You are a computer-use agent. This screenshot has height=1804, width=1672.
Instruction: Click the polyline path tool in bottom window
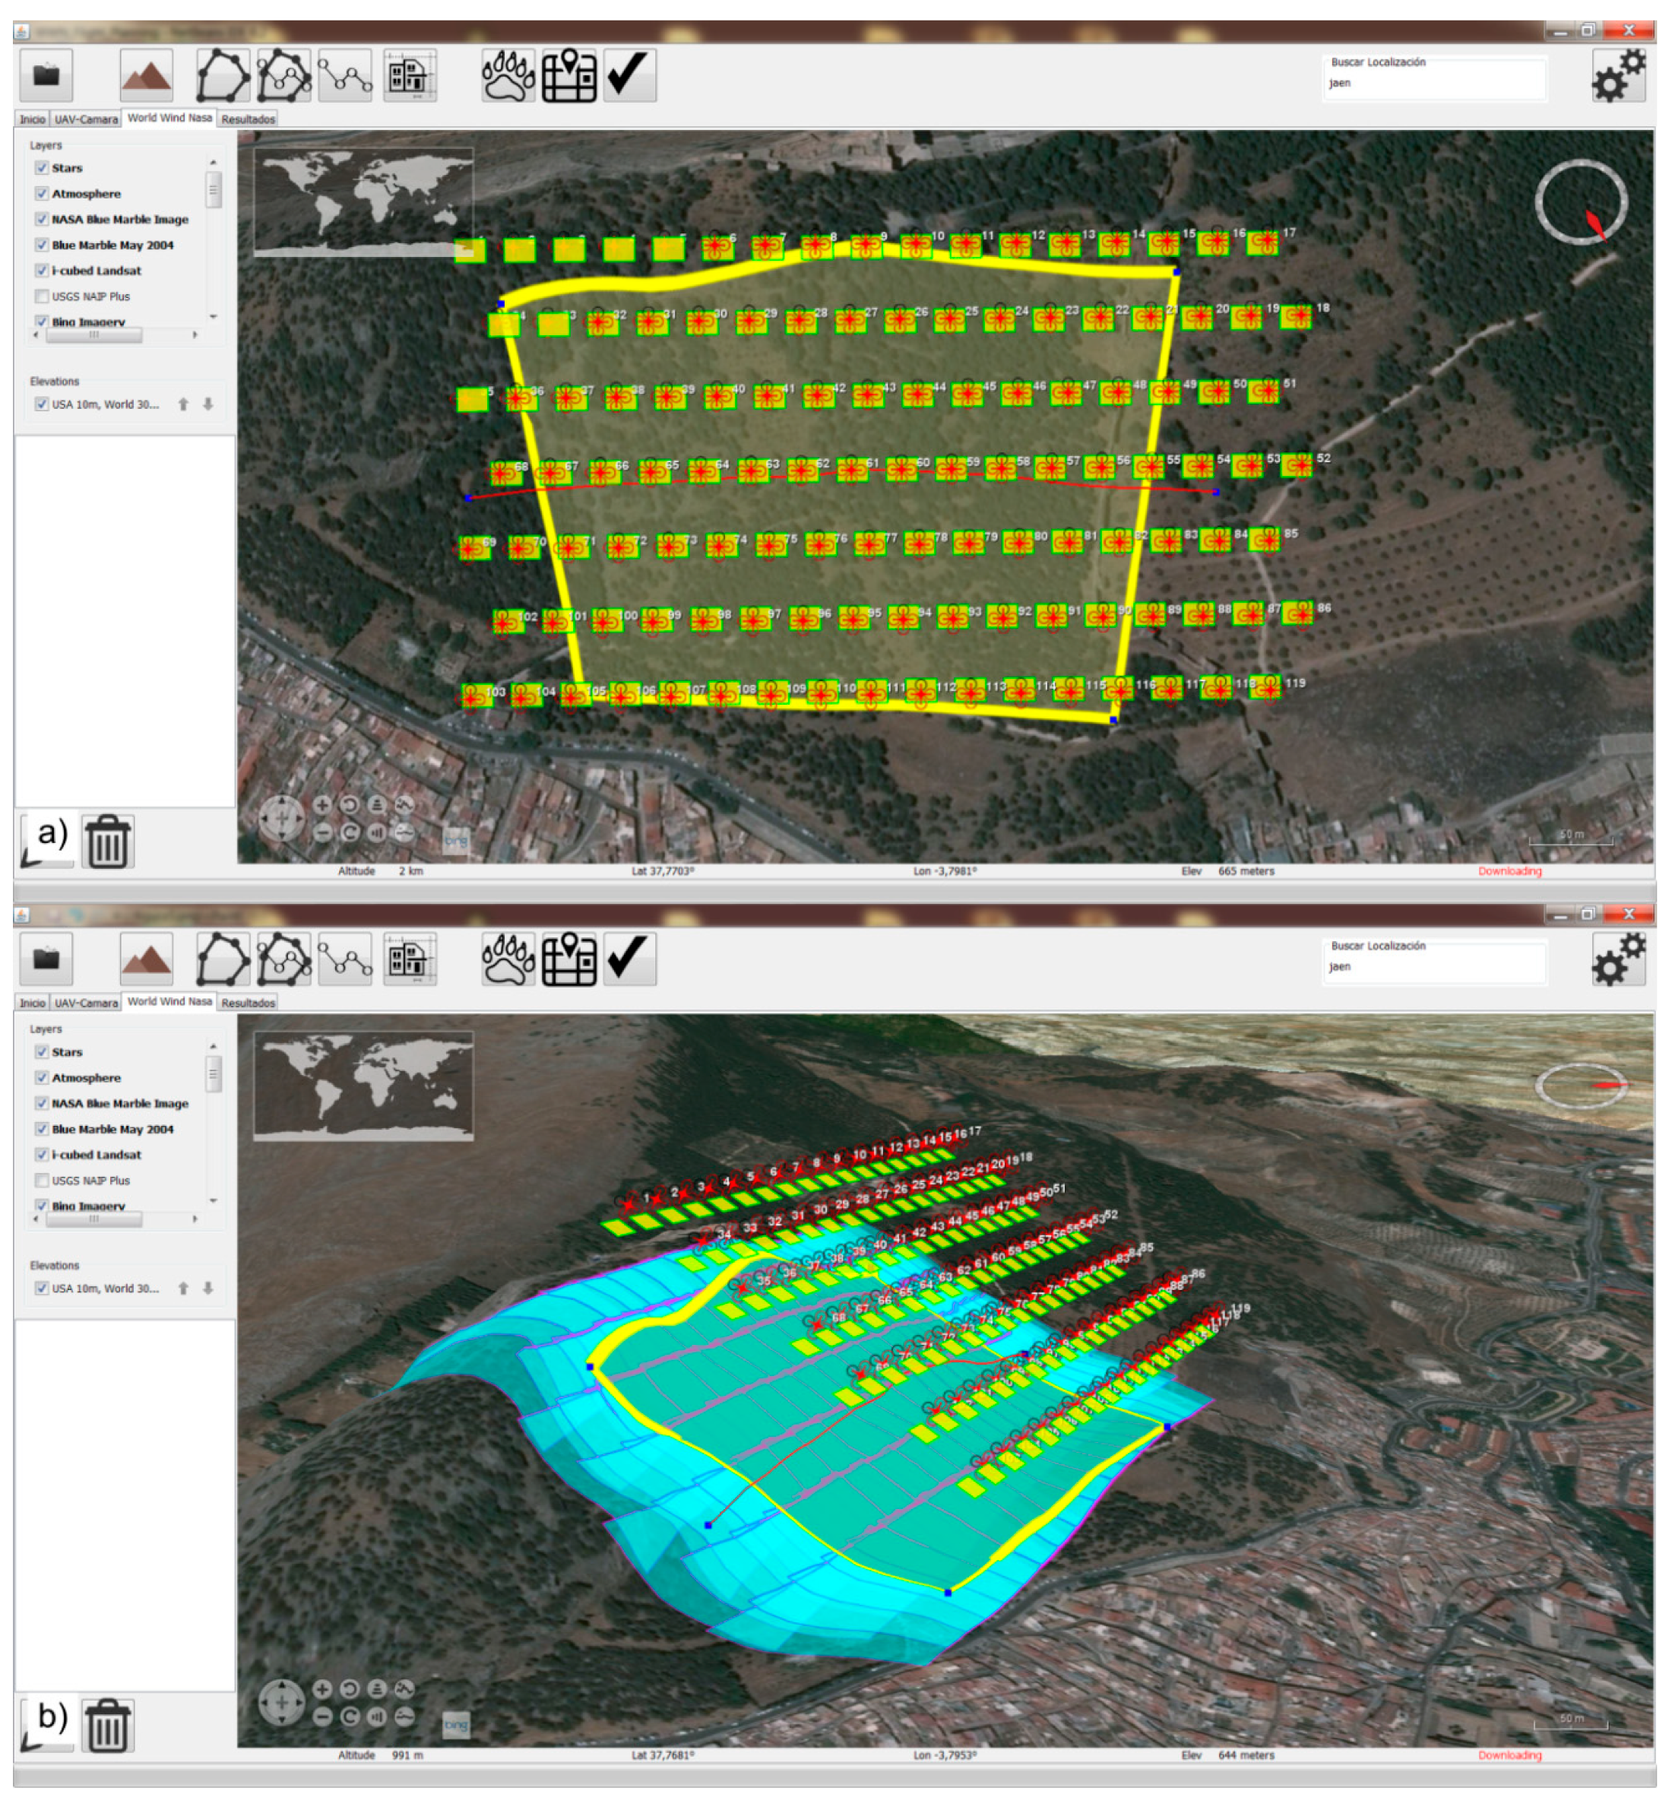345,959
